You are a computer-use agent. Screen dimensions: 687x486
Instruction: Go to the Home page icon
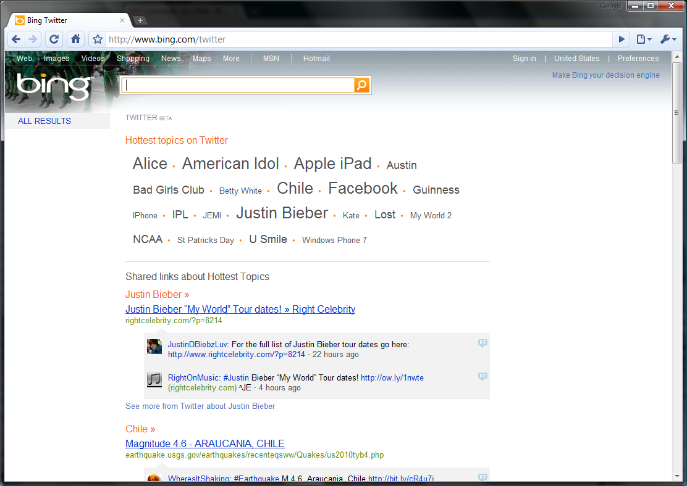[x=76, y=39]
